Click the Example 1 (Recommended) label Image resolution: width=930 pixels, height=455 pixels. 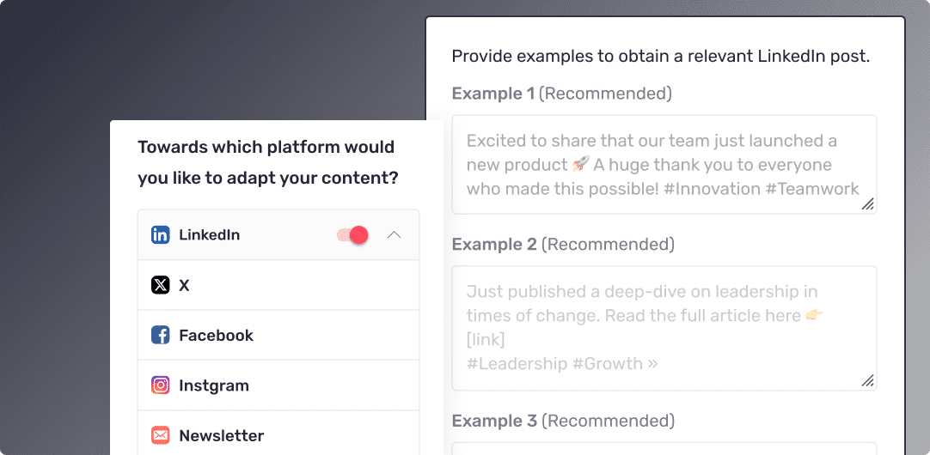[x=561, y=94]
